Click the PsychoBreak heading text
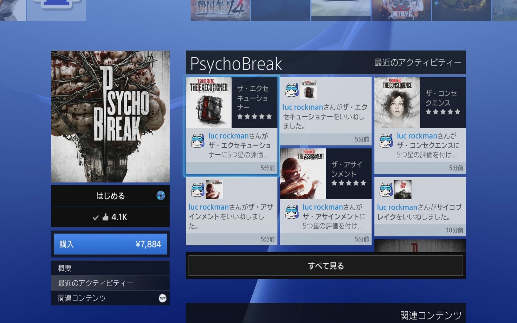 (x=236, y=64)
